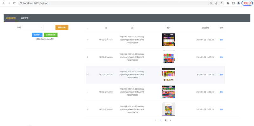Click the browser back arrow
Viewport: 254px width, 126px height.
coord(4,3)
